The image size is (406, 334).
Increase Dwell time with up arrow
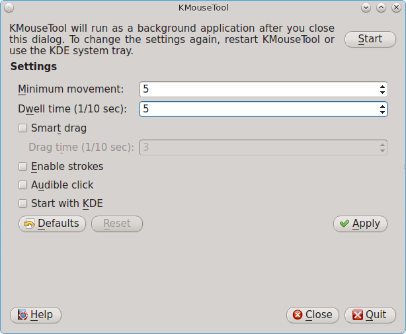pyautogui.click(x=382, y=106)
